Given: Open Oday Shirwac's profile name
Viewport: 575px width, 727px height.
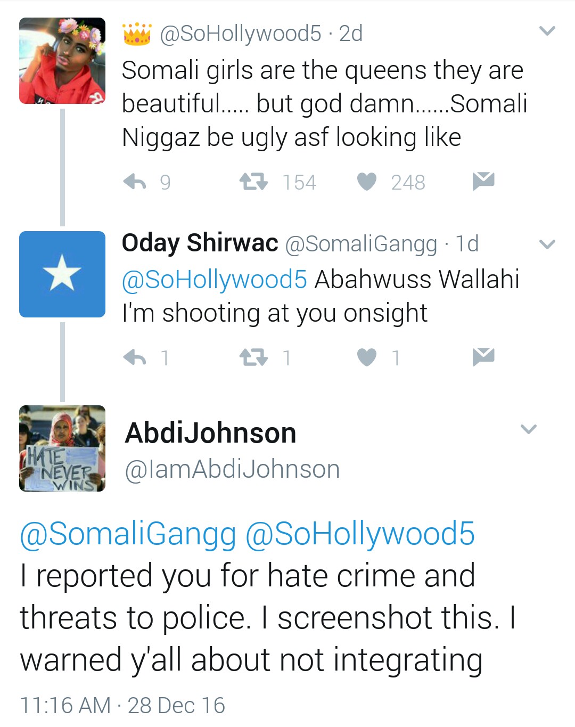Looking at the screenshot, I should click(x=200, y=243).
